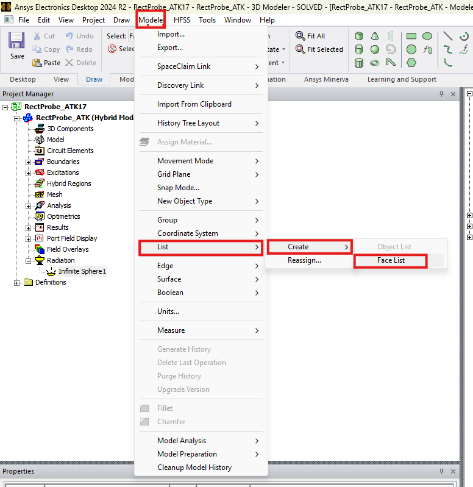Select Infinite Sphere1 under Radiation
The width and height of the screenshot is (473, 487).
82,271
